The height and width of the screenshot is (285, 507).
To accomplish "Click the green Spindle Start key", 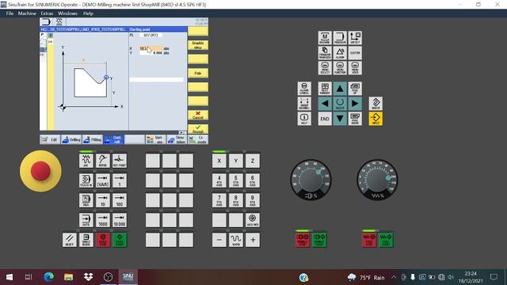I will (x=319, y=240).
